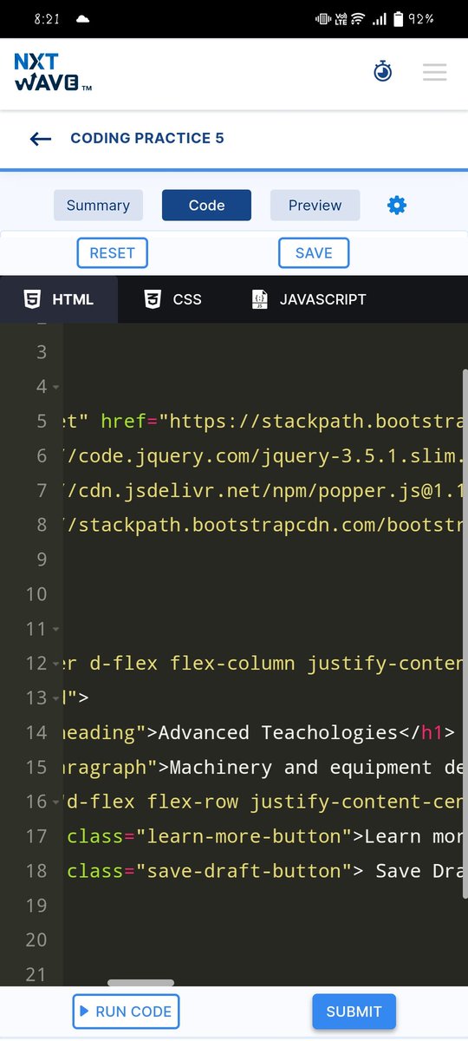
Task: Tap the vibrate mode status icon
Action: (x=322, y=18)
